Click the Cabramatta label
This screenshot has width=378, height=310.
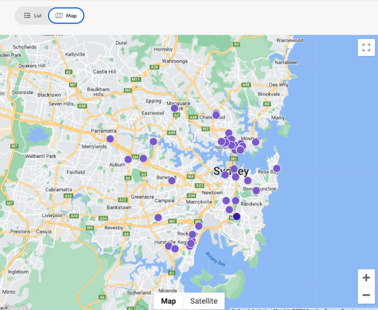click(x=59, y=190)
